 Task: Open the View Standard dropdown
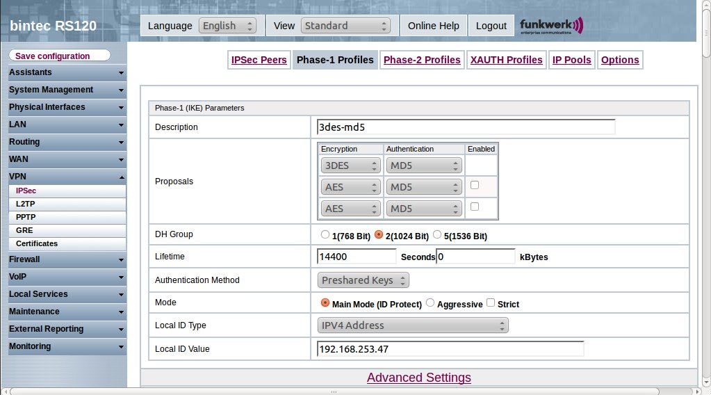[x=345, y=26]
